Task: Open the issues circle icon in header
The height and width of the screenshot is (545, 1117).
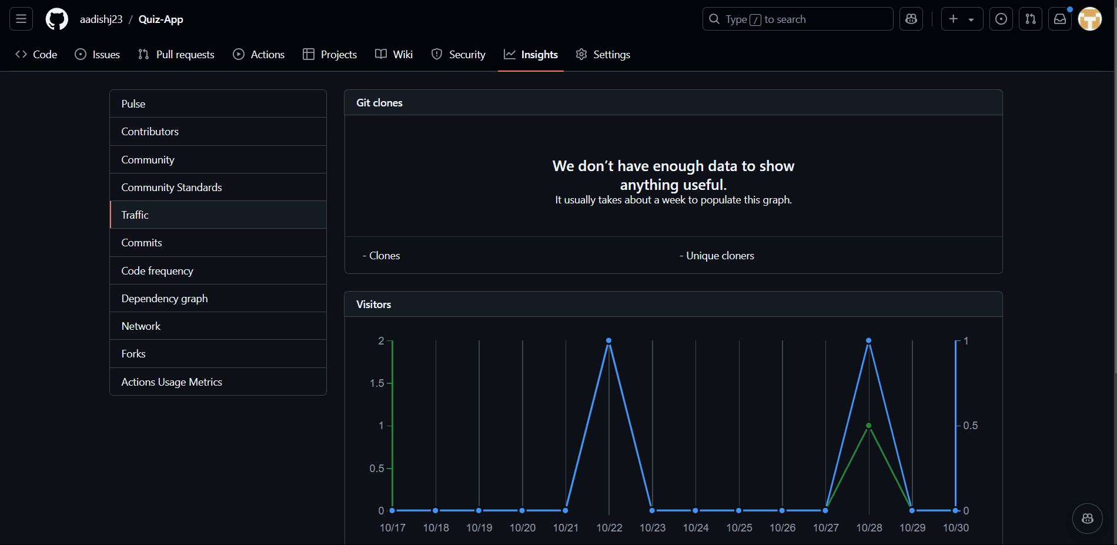Action: click(1001, 19)
